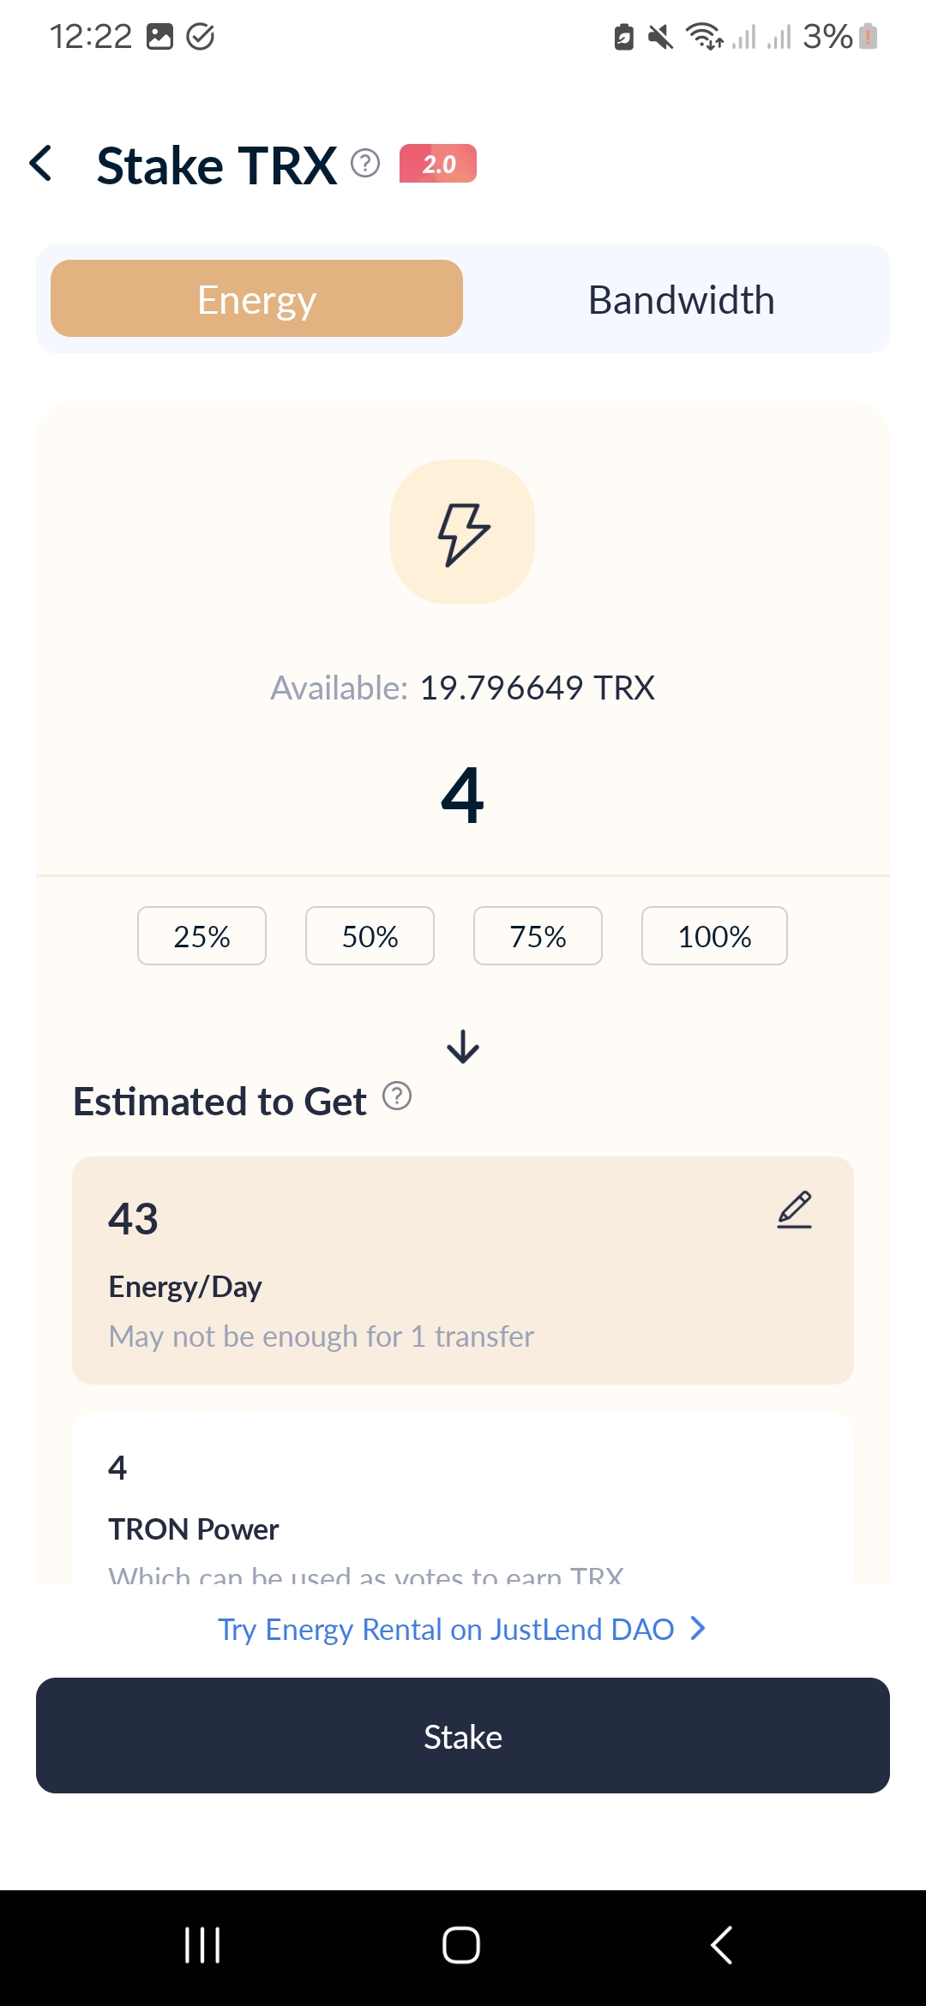Select 100% of available TRX
926x2006 pixels.
click(x=714, y=936)
